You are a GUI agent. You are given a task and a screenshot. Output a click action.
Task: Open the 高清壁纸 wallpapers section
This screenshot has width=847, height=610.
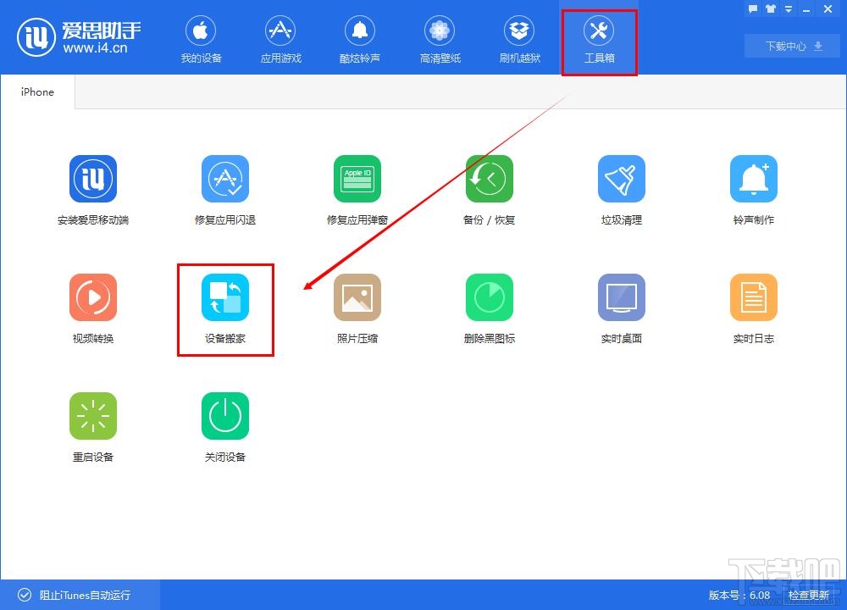(x=440, y=40)
